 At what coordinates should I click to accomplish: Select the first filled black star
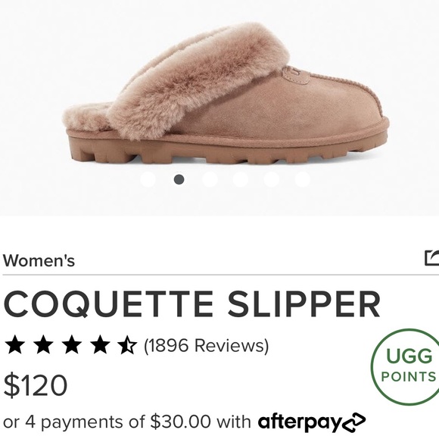tap(15, 345)
